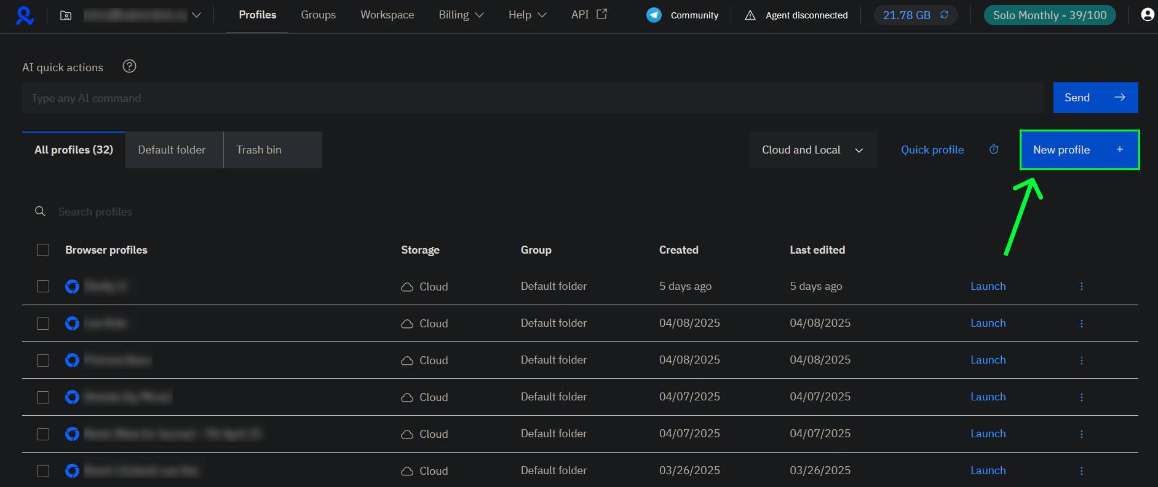Expand the Help menu
Viewport: 1158px width, 487px height.
[527, 15]
